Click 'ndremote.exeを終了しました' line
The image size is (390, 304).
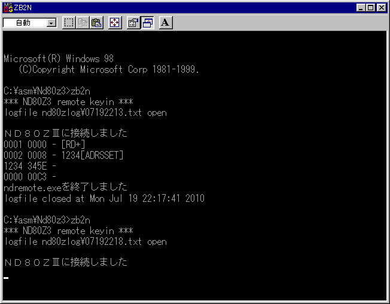click(x=65, y=188)
